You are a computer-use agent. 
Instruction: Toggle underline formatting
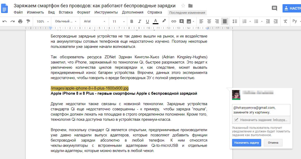[148, 21]
